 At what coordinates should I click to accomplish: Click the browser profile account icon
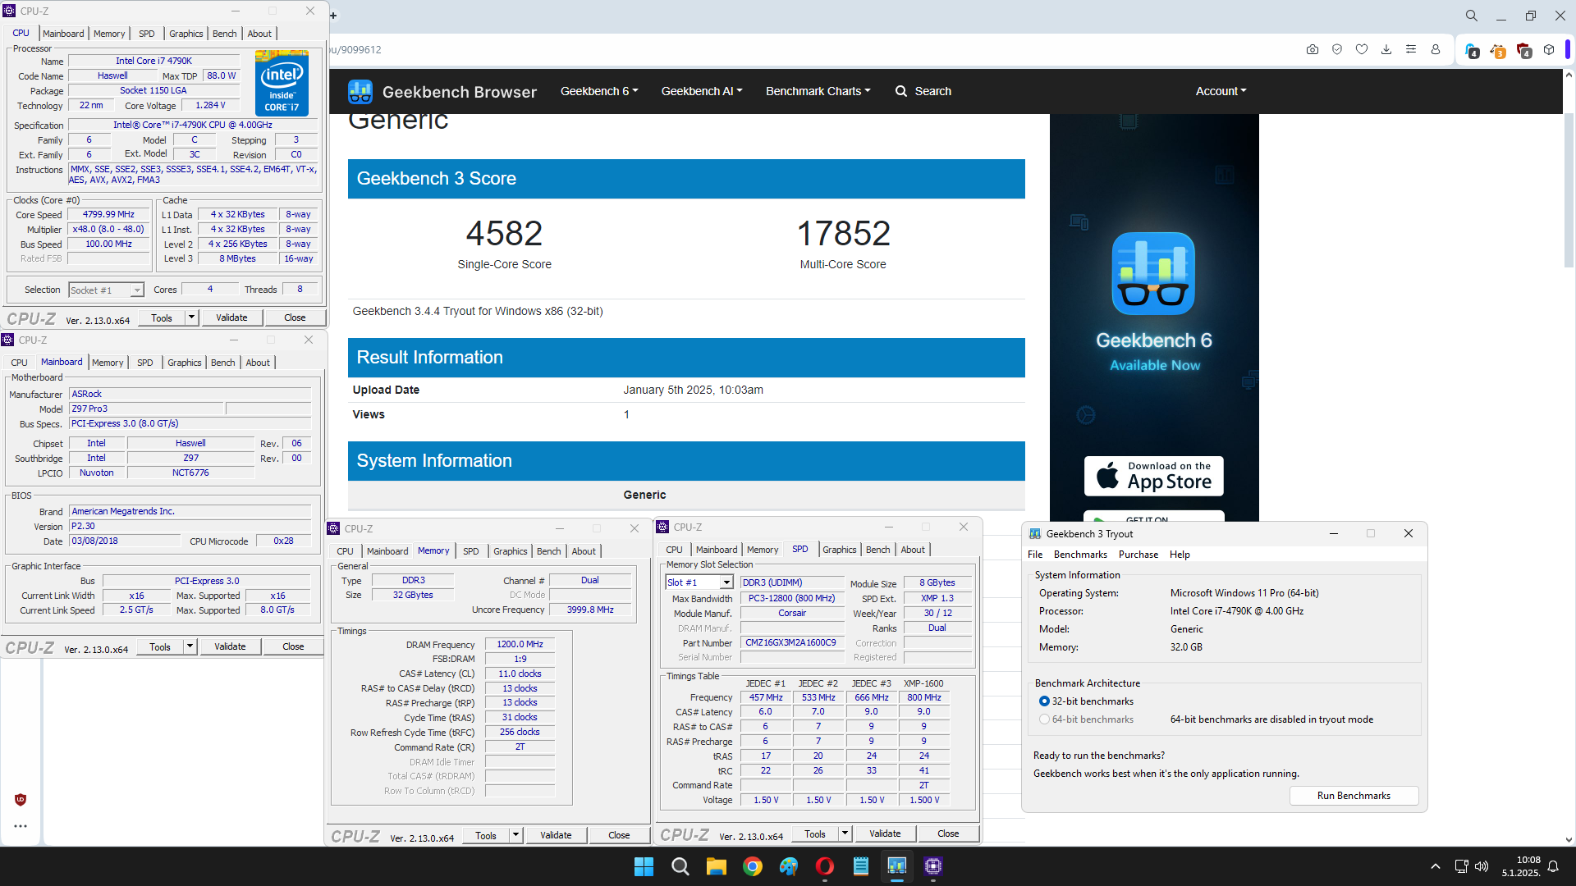(x=1436, y=49)
